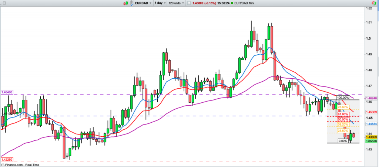Viewport: 379px width, 167px height.
Task: Open the EURCAD instrument dropdown
Action: 144,3
